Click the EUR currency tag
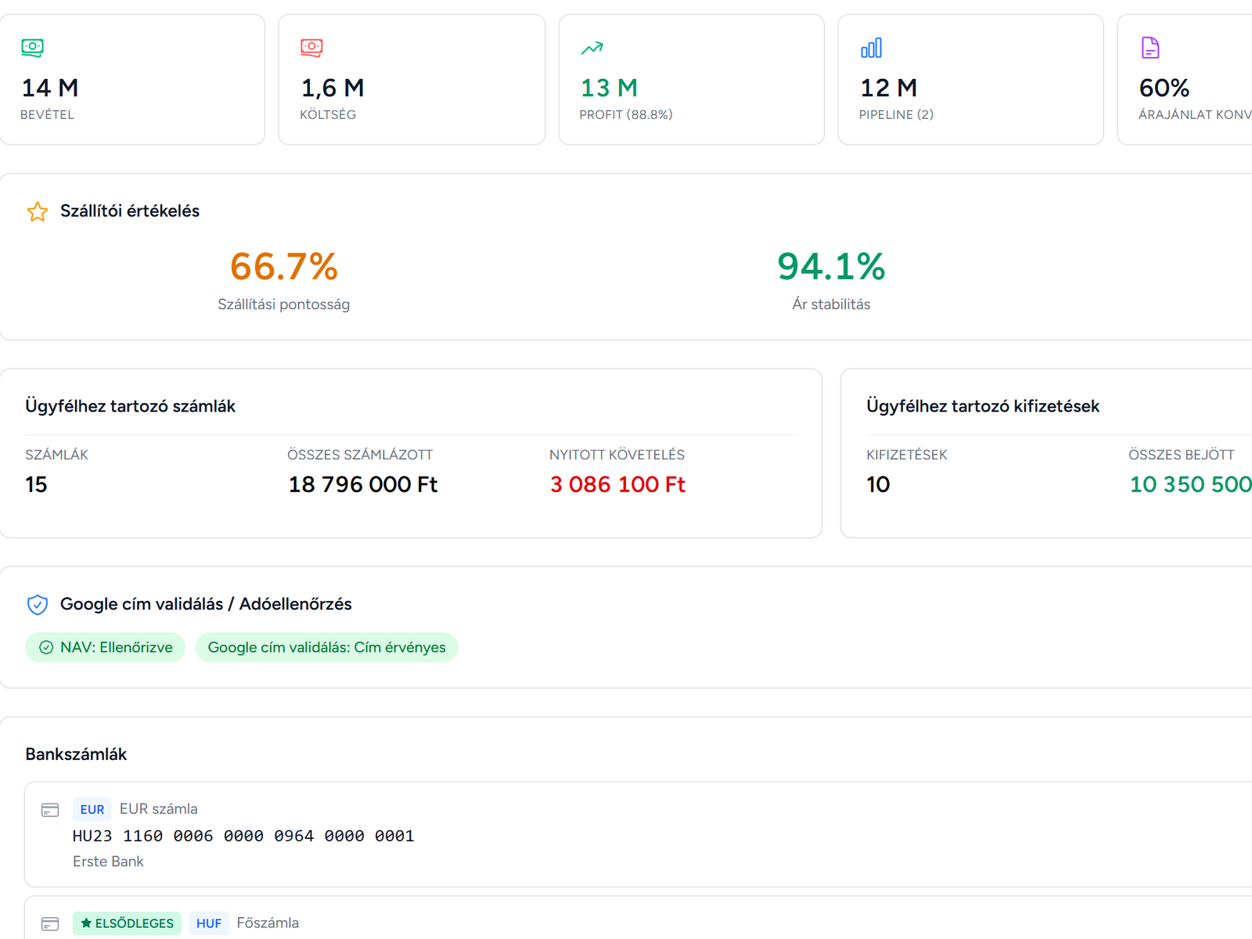Image resolution: width=1252 pixels, height=939 pixels. point(92,809)
